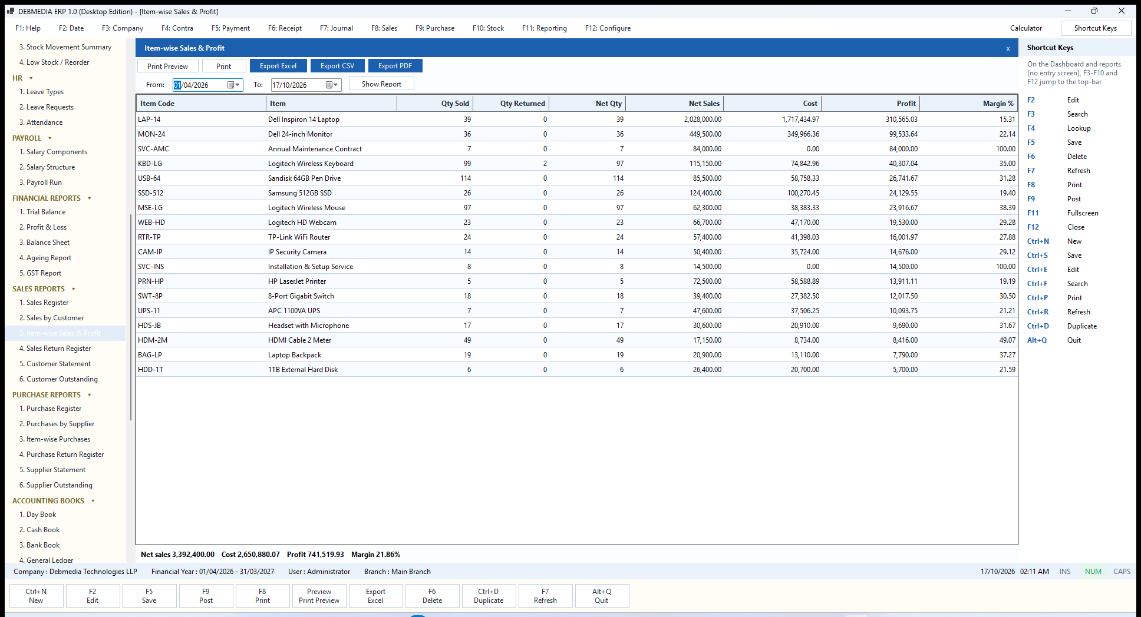Collapse the PURCHASE REPORTS section arrow
The width and height of the screenshot is (1141, 617).
click(x=90, y=395)
